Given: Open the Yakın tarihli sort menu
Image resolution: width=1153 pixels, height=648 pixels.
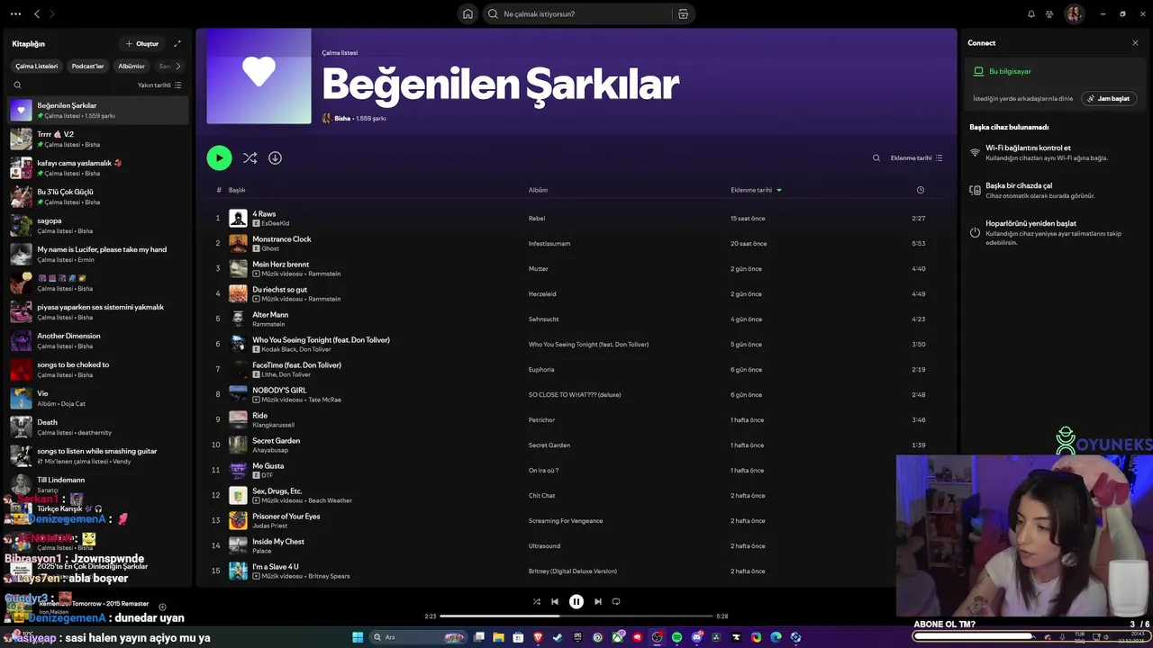Looking at the screenshot, I should point(159,85).
